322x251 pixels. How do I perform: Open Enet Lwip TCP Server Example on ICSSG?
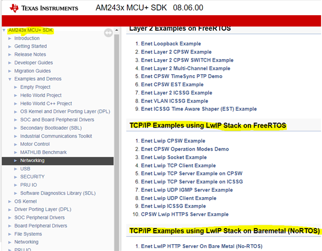click(192, 182)
